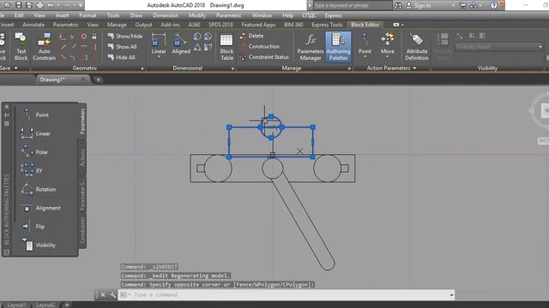Click the coincident geometric constraint icon
Viewport: 549px width, 308px height.
62,36
